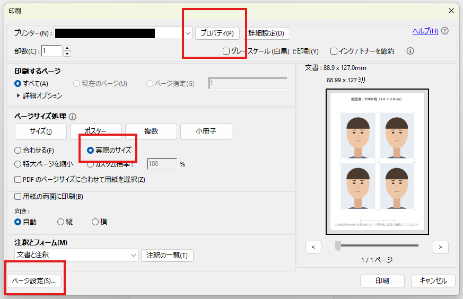The width and height of the screenshot is (463, 299).
Task: Click the 部数 copies input field
Action: point(51,51)
